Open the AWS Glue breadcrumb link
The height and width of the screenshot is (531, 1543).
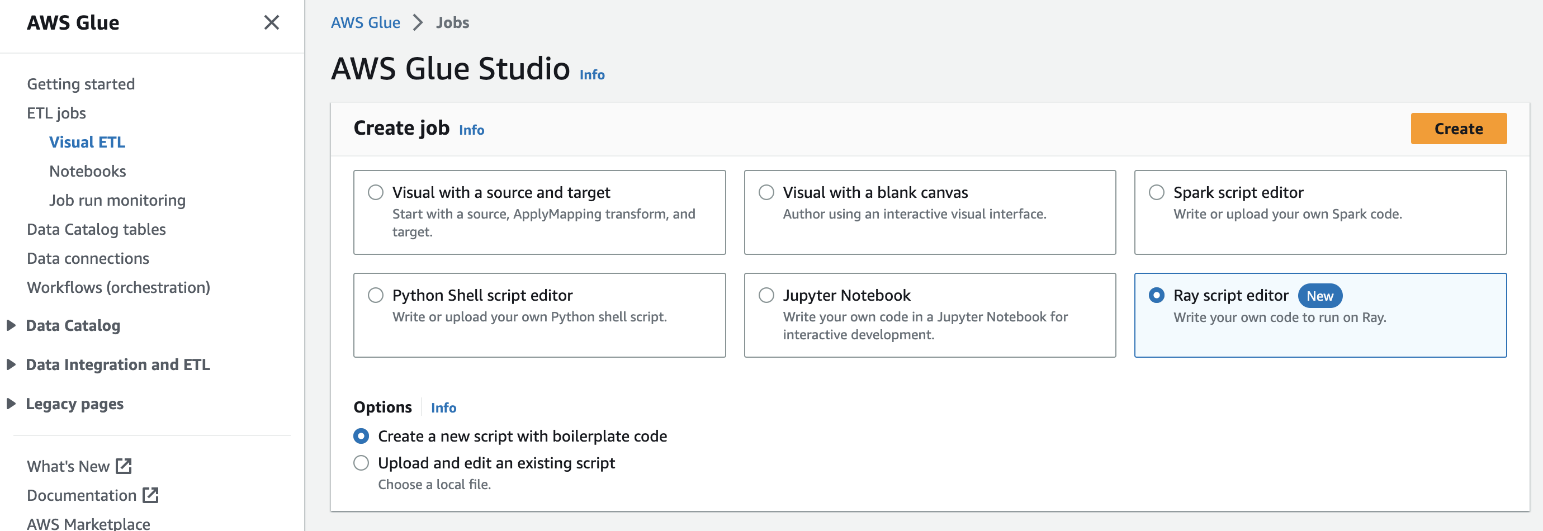366,22
